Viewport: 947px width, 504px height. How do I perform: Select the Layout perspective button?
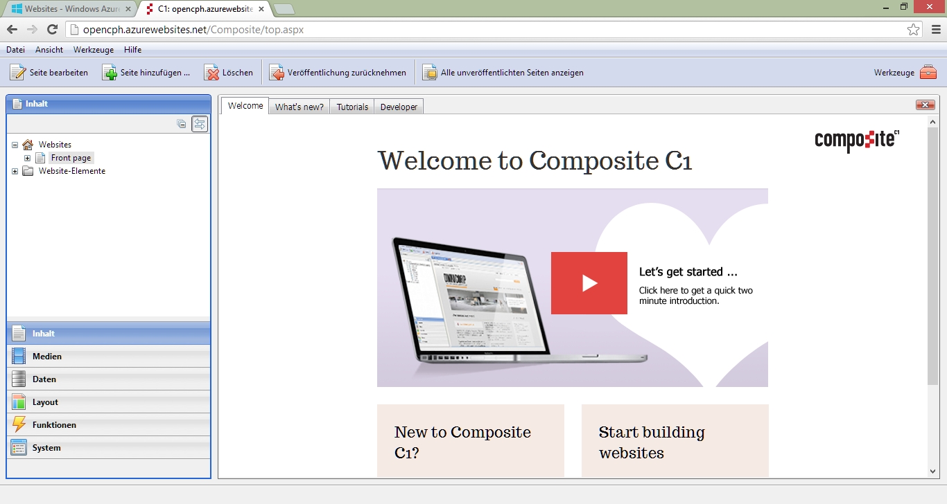click(45, 402)
